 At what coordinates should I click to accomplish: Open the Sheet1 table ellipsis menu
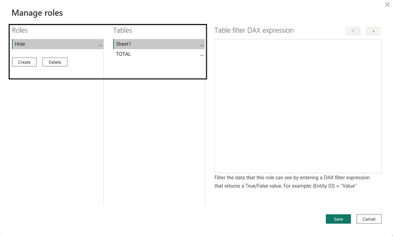coord(202,45)
